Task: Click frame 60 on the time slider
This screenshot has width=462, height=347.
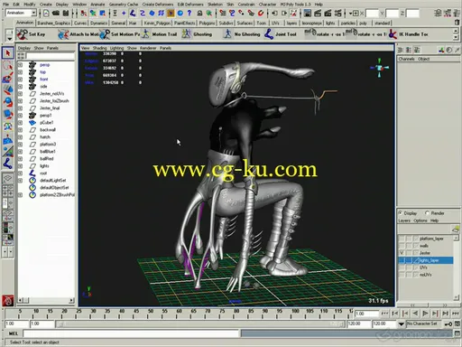Action: click(180, 314)
